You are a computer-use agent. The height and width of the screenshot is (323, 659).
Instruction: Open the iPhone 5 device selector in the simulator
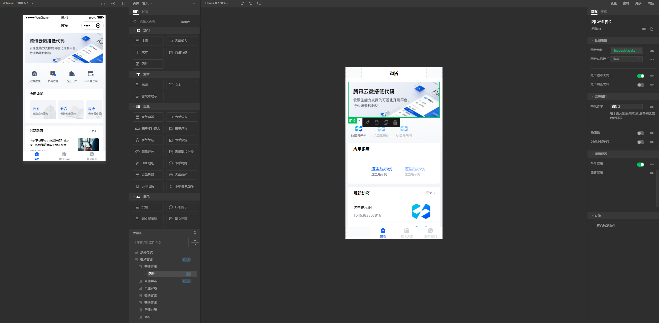click(18, 3)
